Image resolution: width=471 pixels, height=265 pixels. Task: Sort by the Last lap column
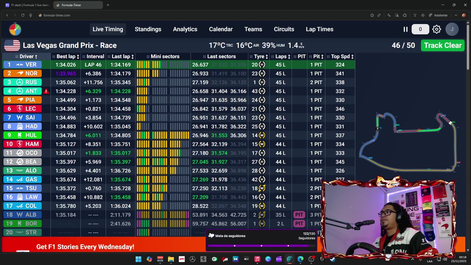point(121,56)
